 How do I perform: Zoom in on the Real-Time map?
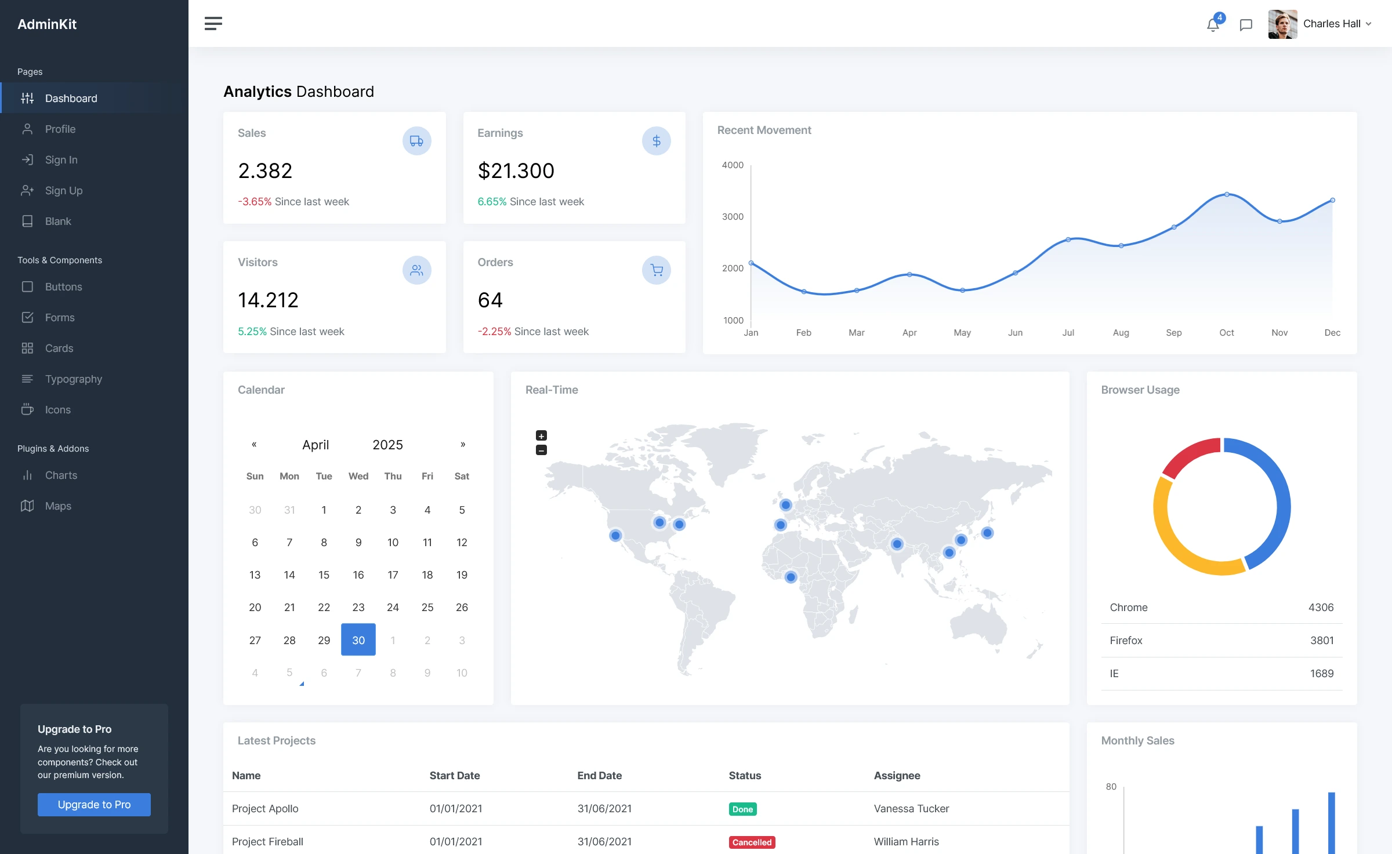click(541, 435)
